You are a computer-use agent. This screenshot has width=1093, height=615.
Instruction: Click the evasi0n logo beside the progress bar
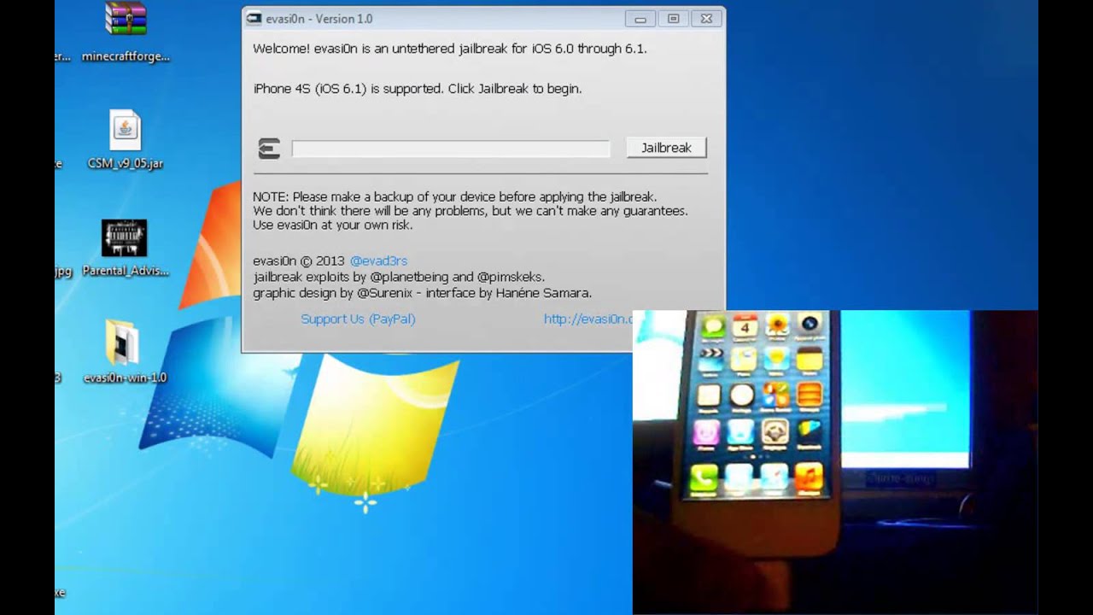coord(269,149)
